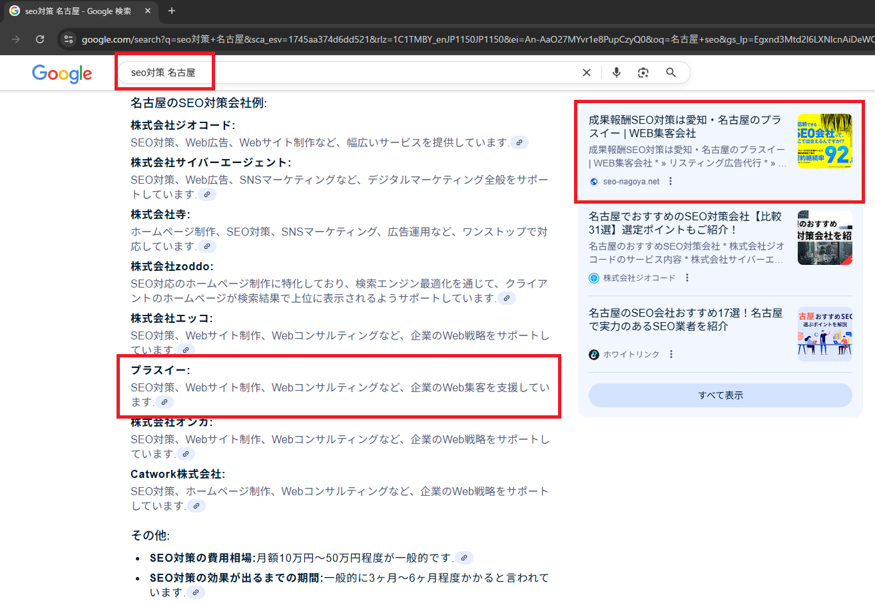Open Google Lens image search icon

[643, 73]
